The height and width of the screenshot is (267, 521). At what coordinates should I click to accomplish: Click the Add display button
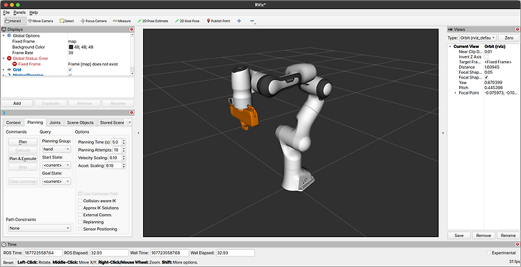[17, 104]
